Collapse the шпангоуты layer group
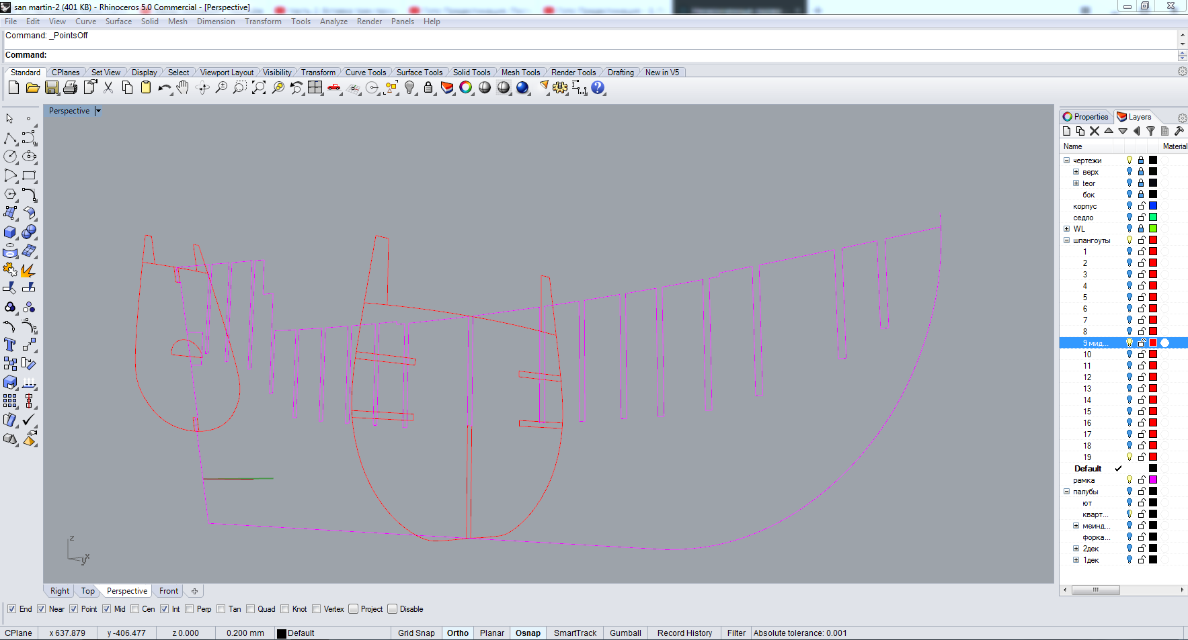 tap(1066, 240)
